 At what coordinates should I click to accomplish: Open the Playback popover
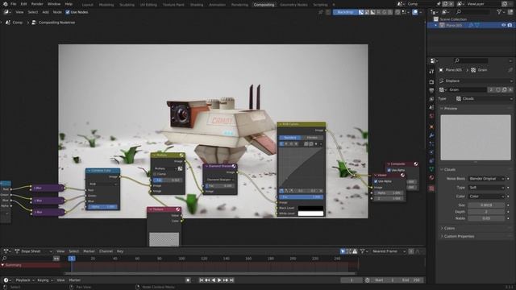[x=25, y=280]
